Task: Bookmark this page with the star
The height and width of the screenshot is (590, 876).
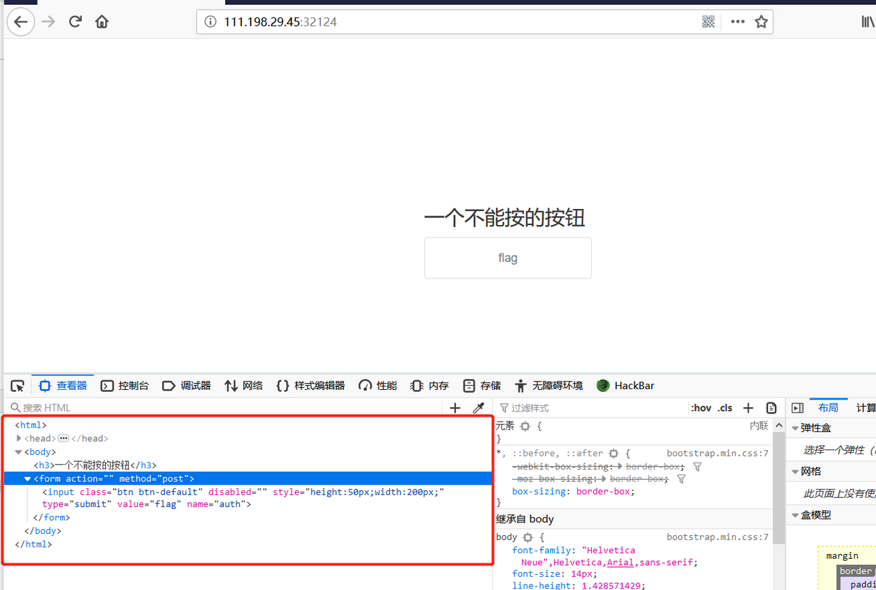Action: [x=761, y=21]
